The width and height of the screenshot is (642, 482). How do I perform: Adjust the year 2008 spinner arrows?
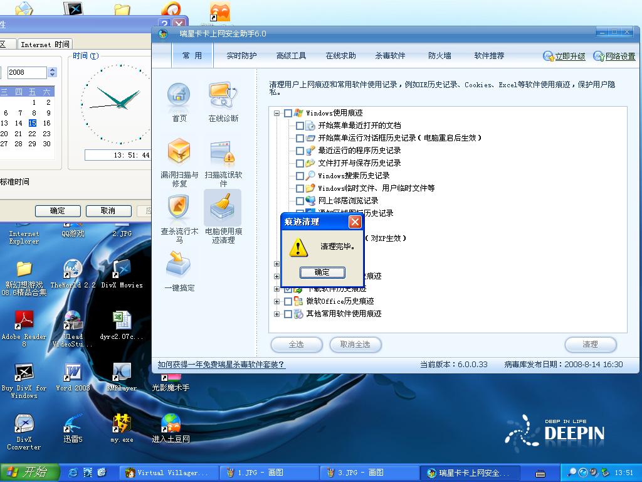(52, 72)
